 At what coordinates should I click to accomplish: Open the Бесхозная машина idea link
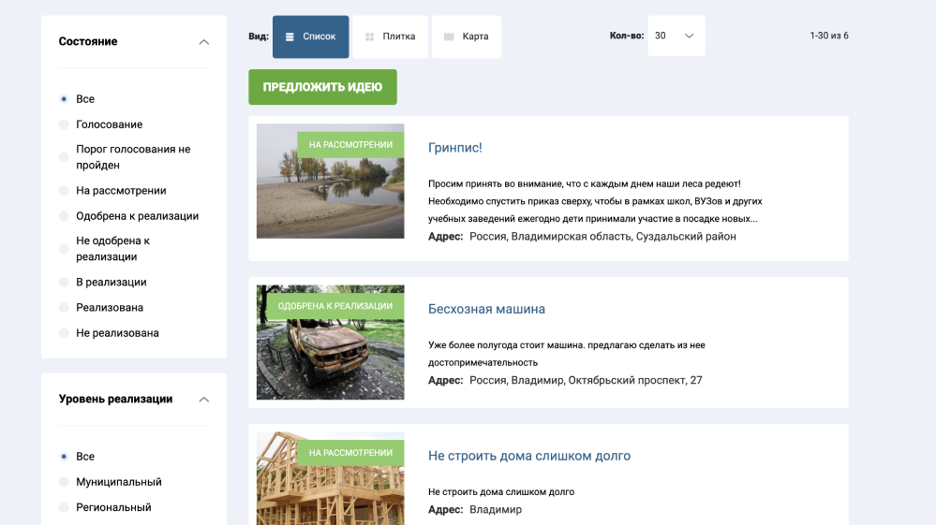pyautogui.click(x=486, y=309)
